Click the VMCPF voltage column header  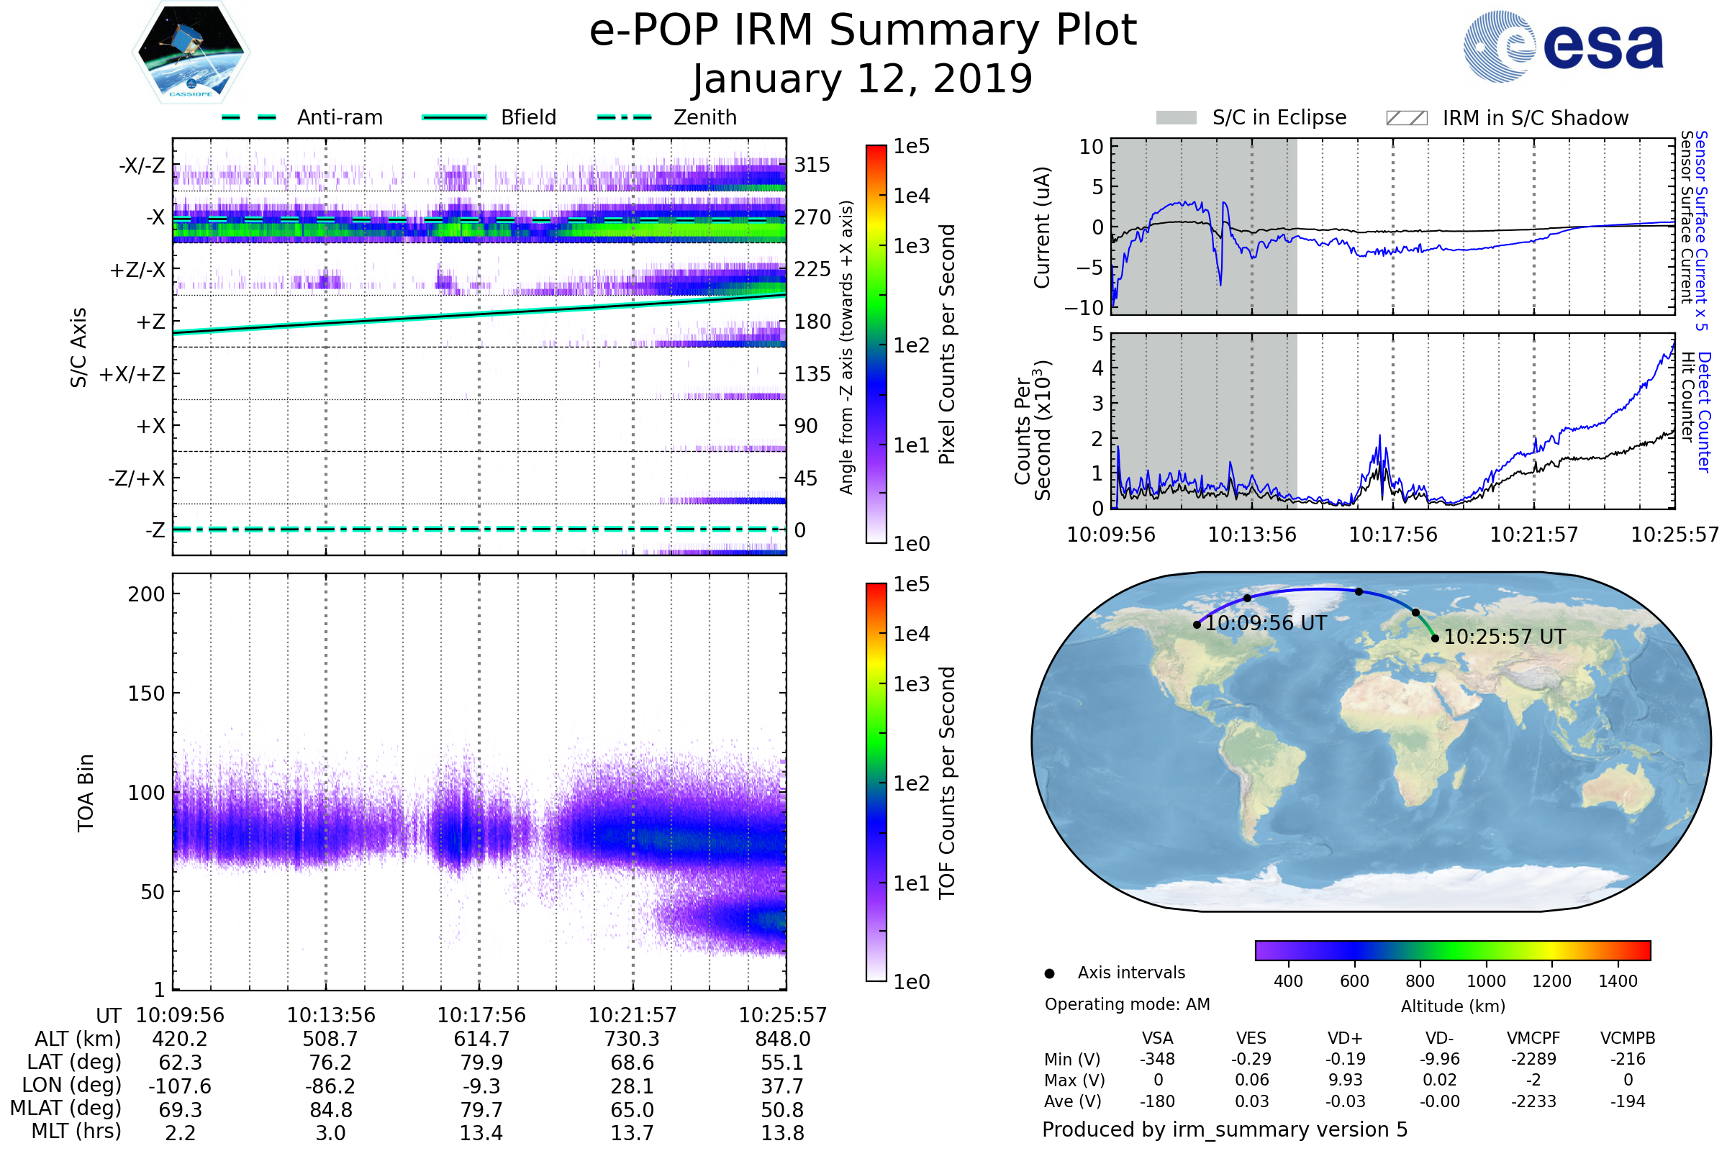(1533, 1038)
